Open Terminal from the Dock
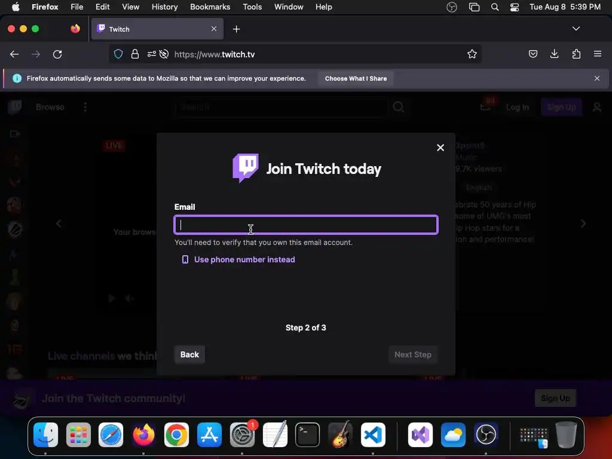Screen dimensions: 612x459 (308, 434)
